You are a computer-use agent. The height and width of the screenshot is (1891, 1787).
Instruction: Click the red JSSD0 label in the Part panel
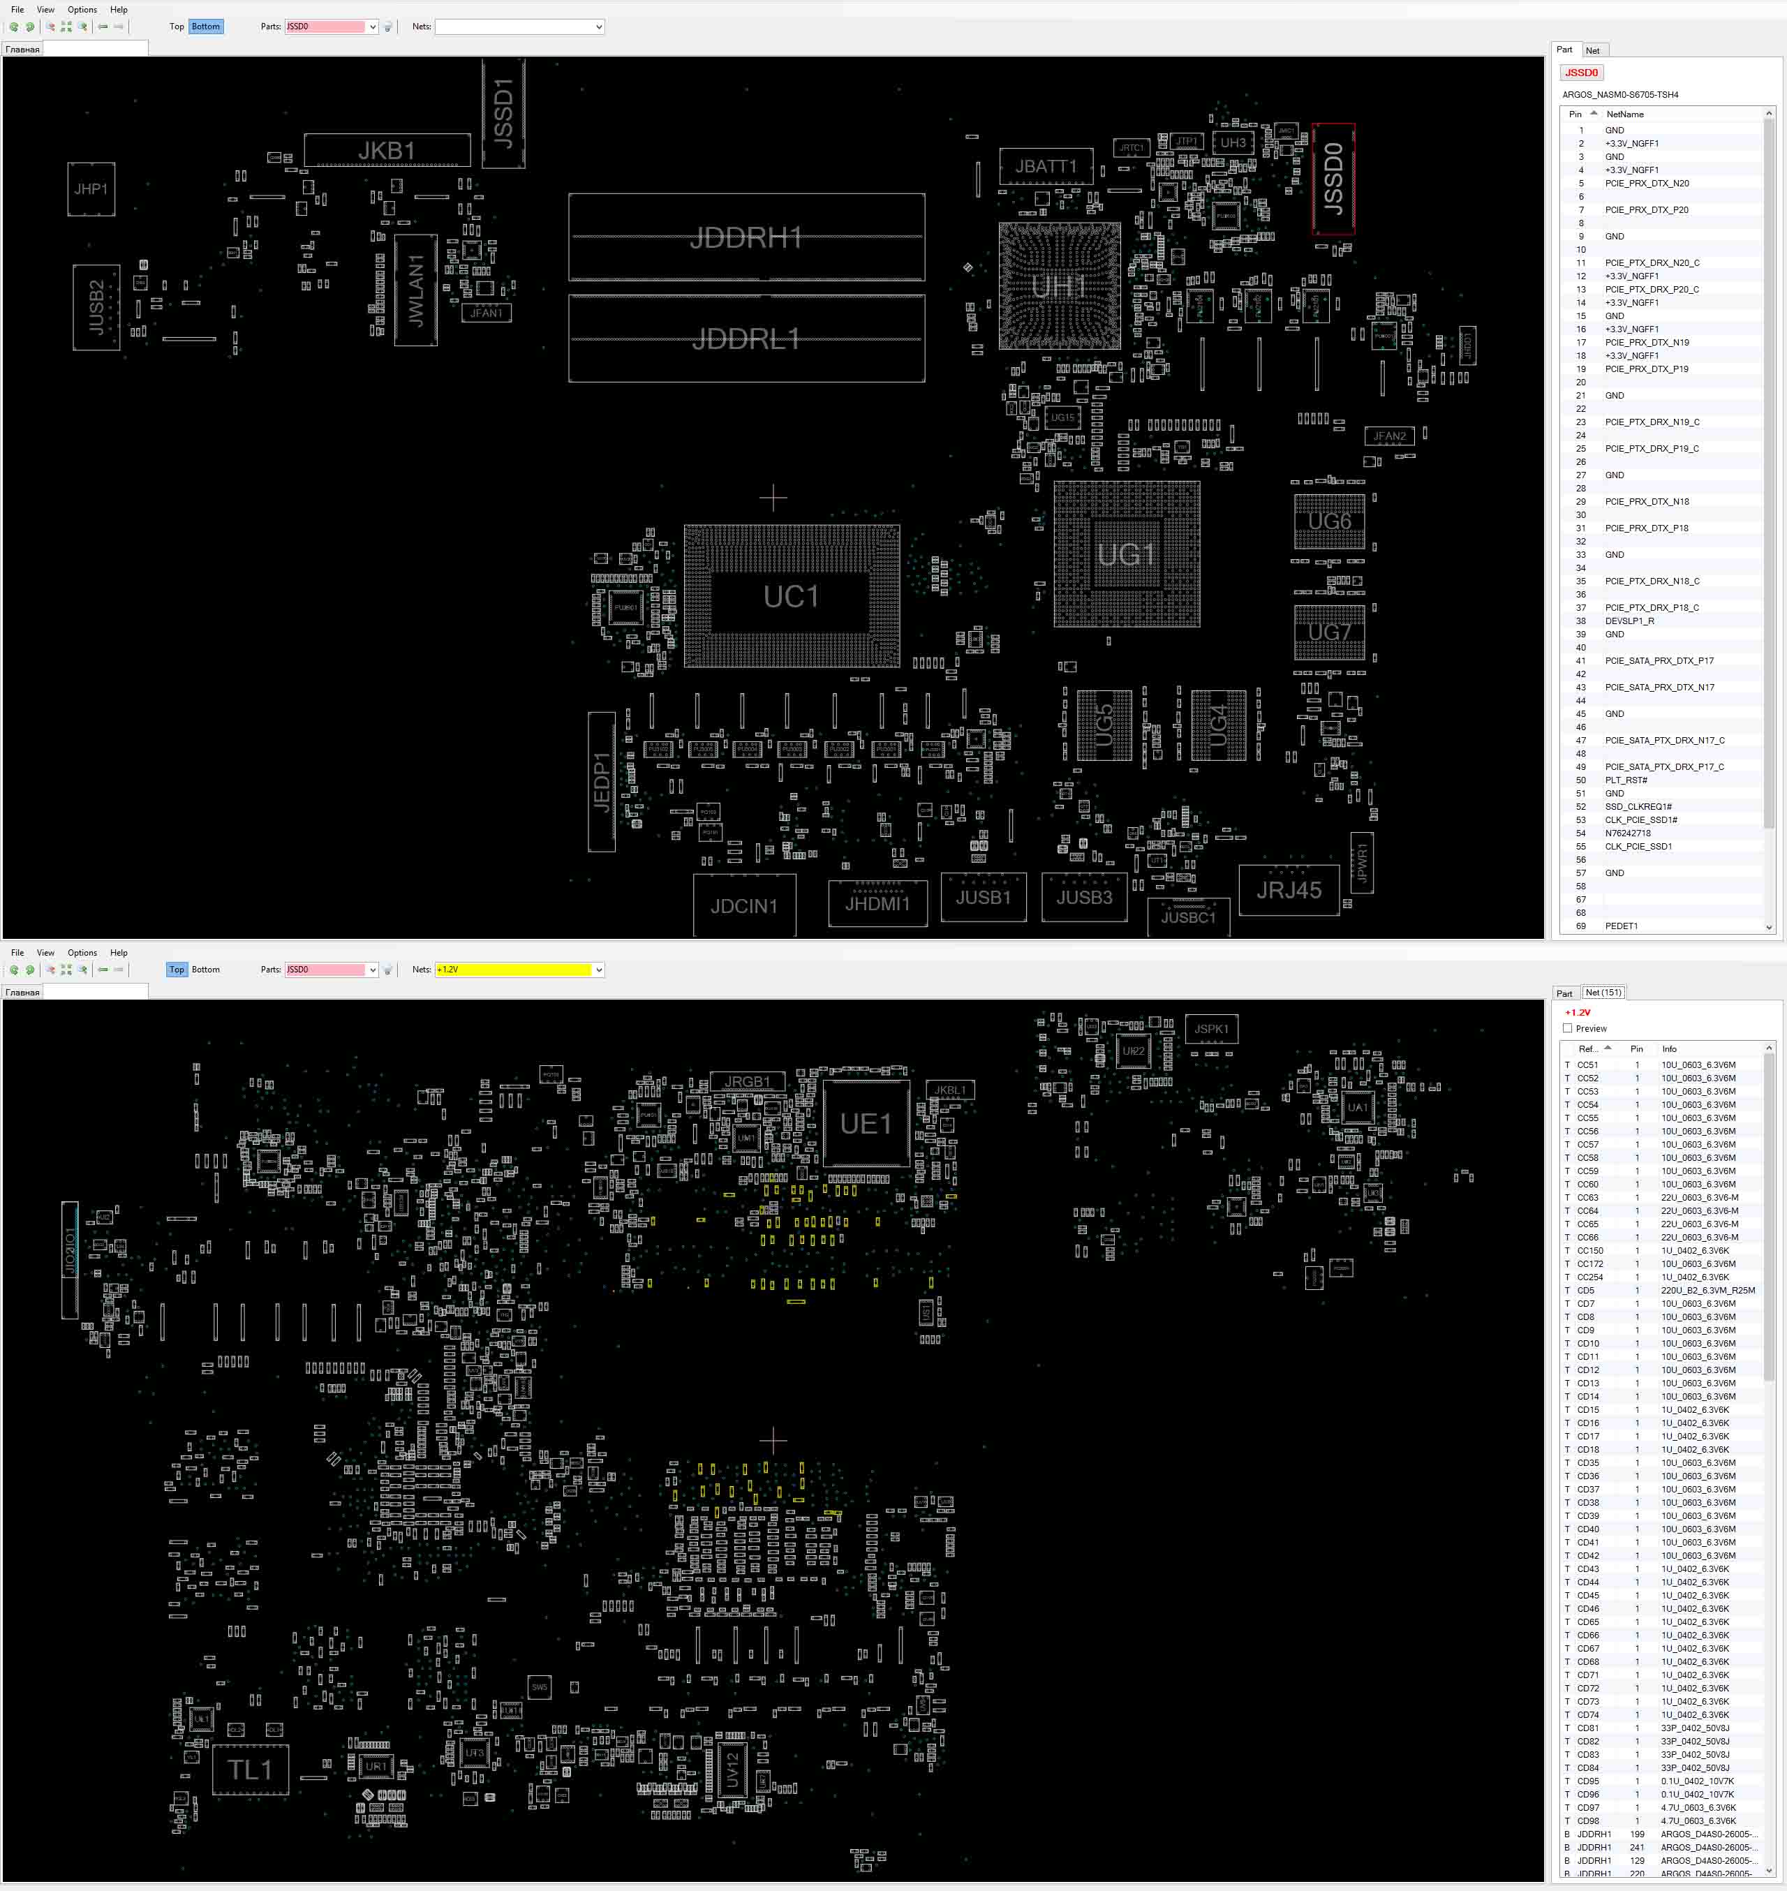click(1581, 73)
